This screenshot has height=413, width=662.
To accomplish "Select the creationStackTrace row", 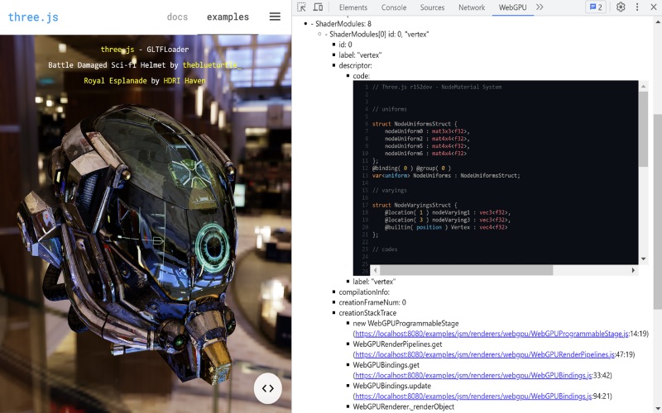I will tap(367, 313).
